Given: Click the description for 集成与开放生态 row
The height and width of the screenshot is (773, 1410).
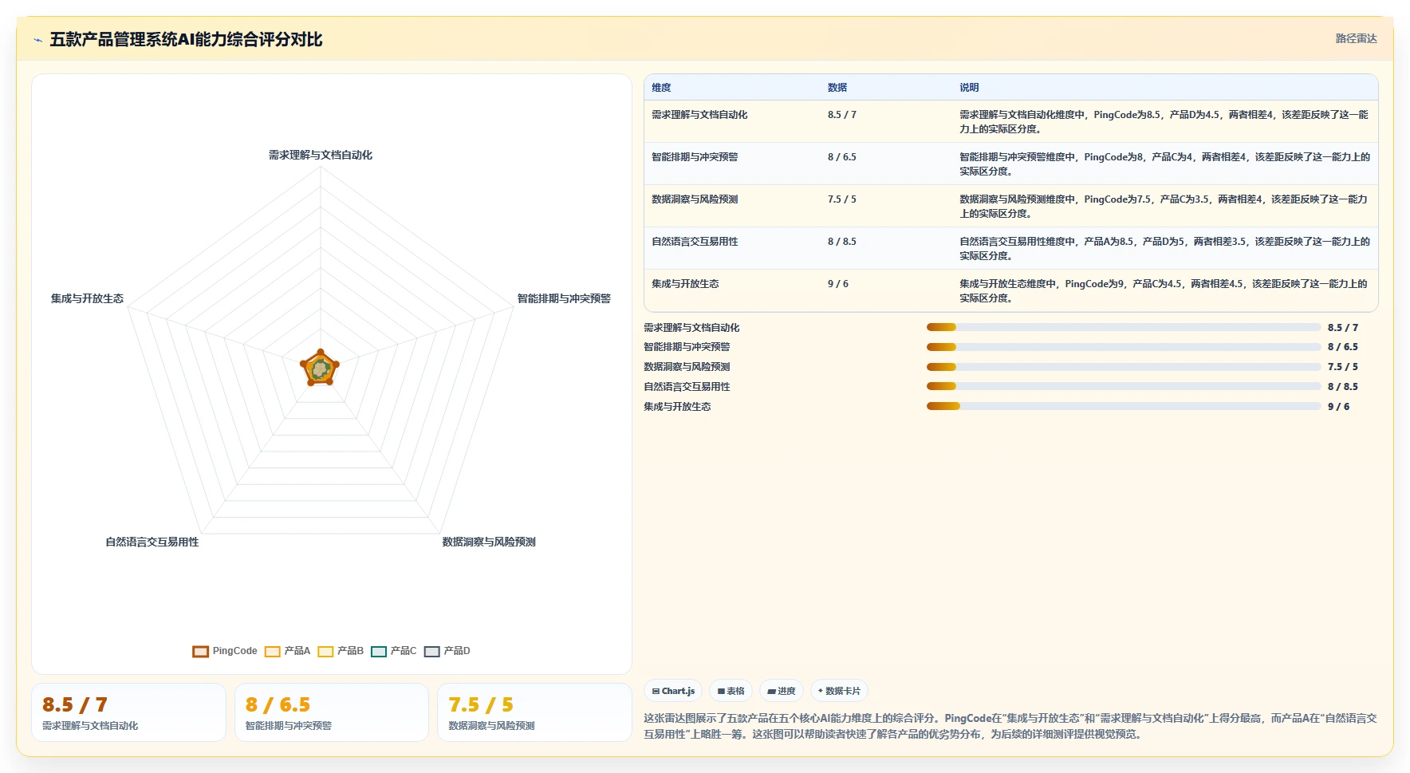Looking at the screenshot, I should point(1164,291).
